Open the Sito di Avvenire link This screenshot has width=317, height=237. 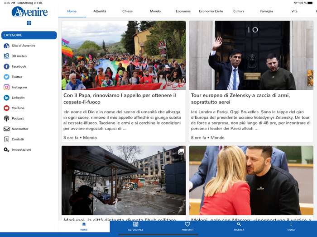tap(24, 46)
